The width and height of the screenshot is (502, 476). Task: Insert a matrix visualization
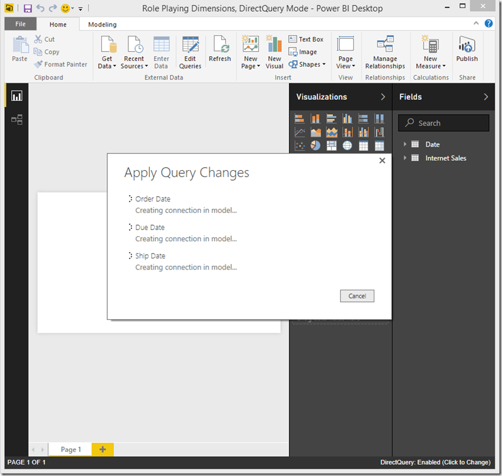coord(379,146)
